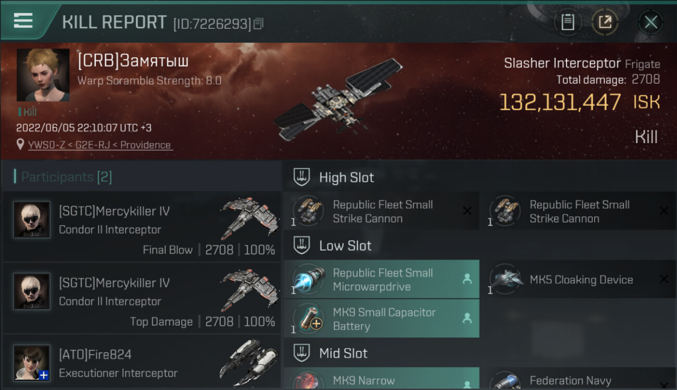Open YWS0-Z Providence location link
The width and height of the screenshot is (677, 390).
(99, 145)
